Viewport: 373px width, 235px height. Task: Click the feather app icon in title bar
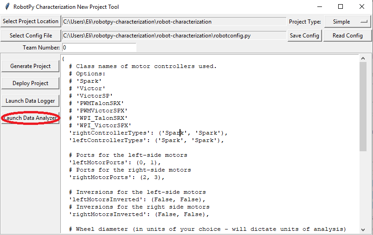(x=7, y=6)
